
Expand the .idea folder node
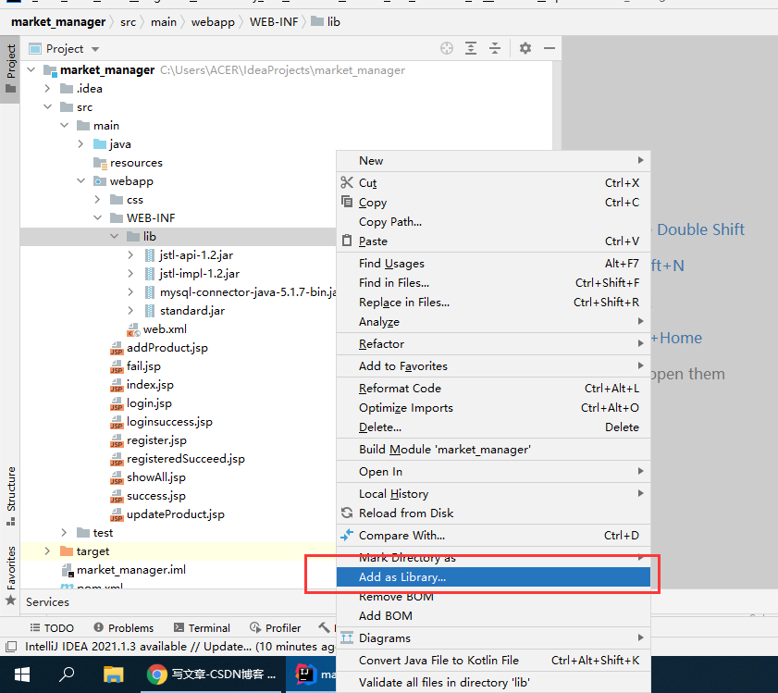pos(47,89)
